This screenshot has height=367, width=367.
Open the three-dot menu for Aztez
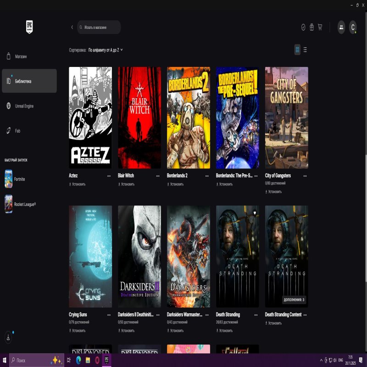point(109,176)
